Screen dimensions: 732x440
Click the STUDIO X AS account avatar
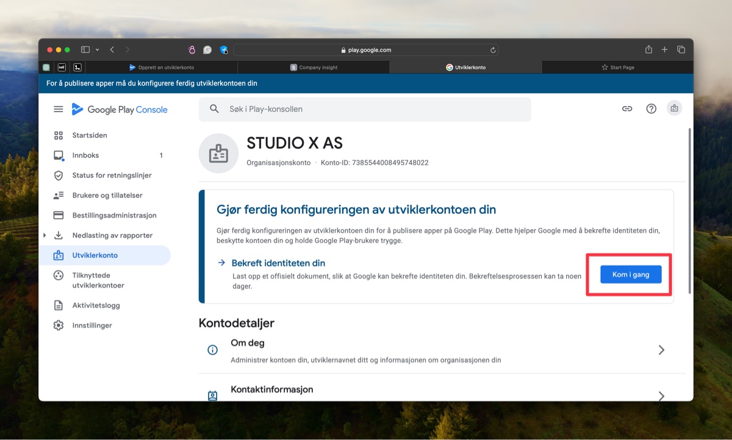218,154
